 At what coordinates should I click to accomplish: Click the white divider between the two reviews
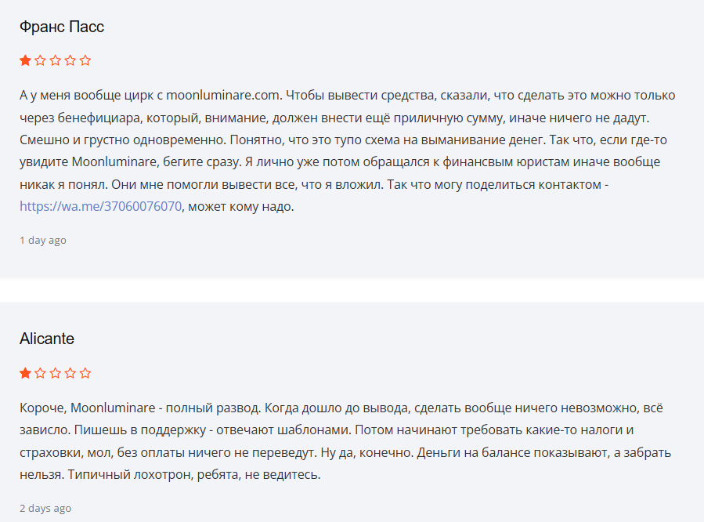pos(352,291)
